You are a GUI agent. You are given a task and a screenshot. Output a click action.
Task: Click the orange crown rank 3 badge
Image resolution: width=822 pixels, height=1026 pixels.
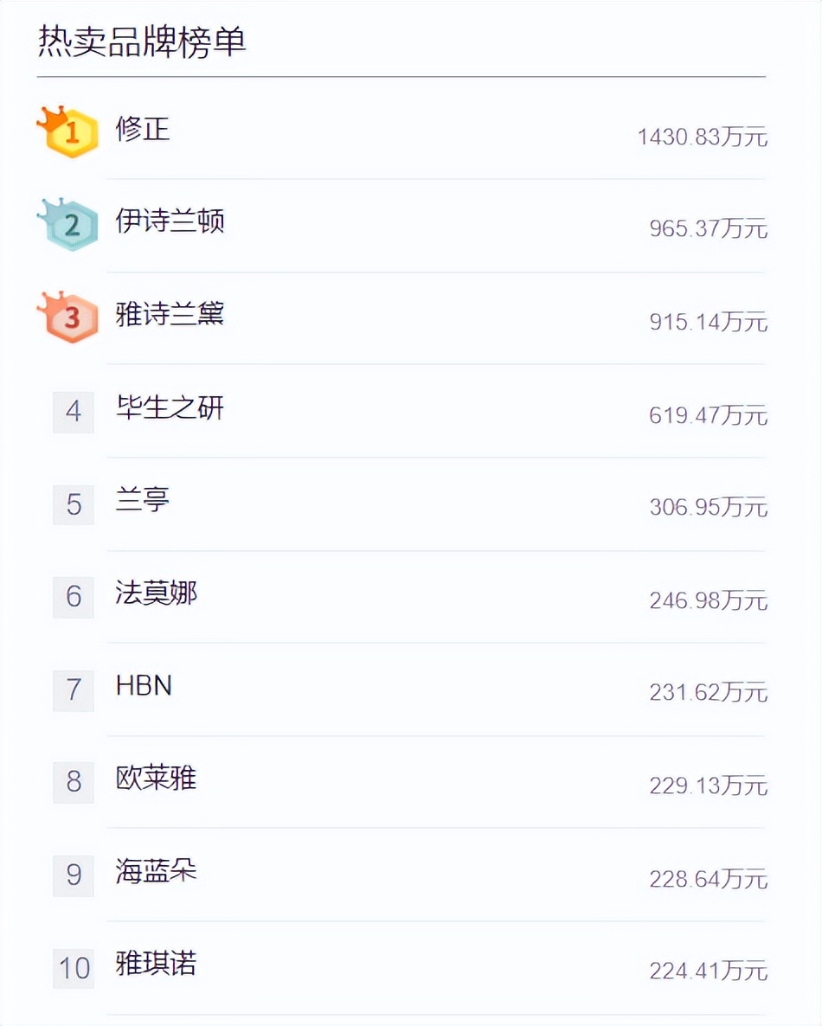(x=69, y=317)
